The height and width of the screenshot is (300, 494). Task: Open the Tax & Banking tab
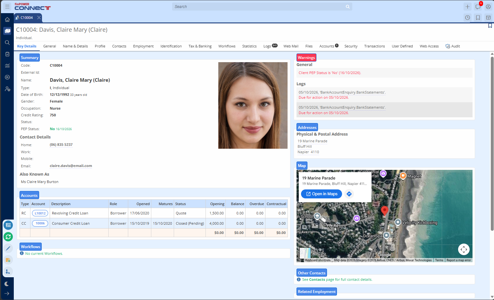(x=200, y=46)
